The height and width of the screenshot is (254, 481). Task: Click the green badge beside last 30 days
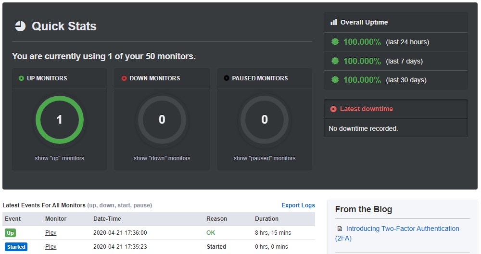tap(335, 80)
